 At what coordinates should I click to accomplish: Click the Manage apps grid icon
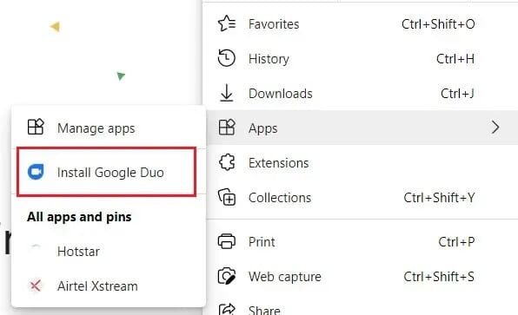coord(36,127)
